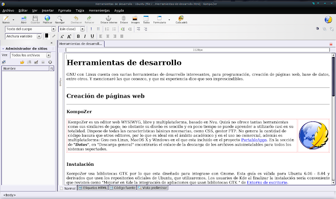The height and width of the screenshot is (199, 336).
Task: Click the Nombre column header
Action: pyautogui.click(x=26, y=68)
